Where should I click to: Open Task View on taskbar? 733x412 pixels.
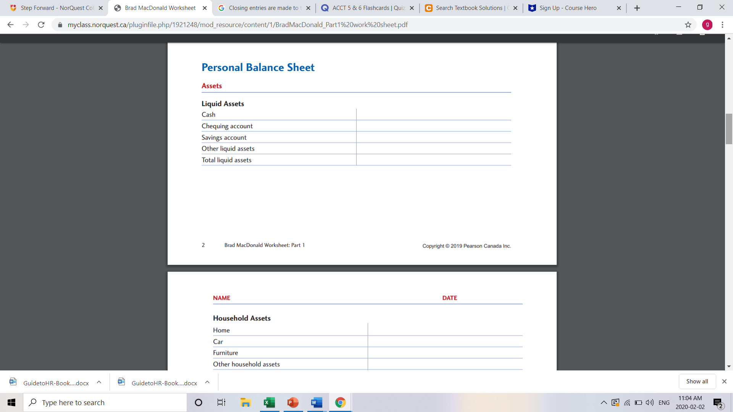point(221,402)
